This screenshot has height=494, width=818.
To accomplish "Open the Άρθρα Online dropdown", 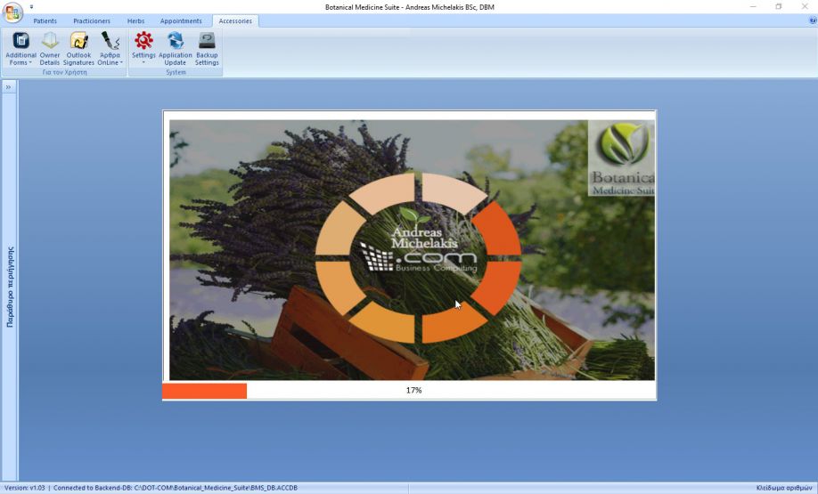I will point(110,48).
